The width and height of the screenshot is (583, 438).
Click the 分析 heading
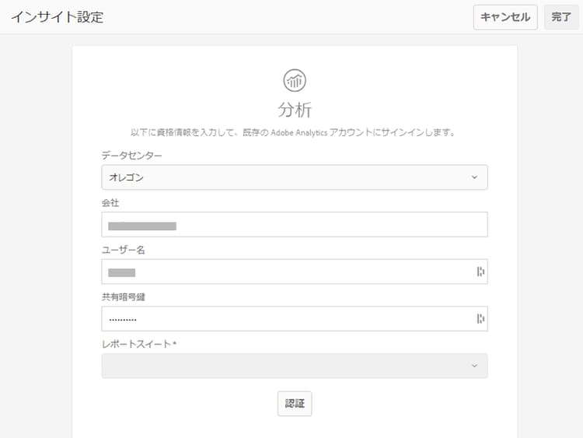295,109
